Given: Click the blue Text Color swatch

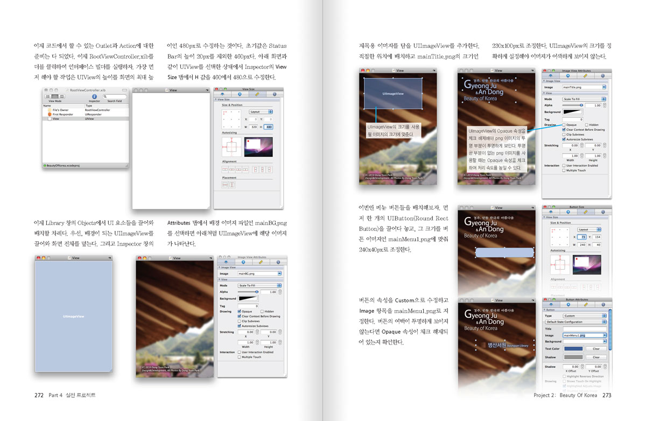Looking at the screenshot, I should 573,348.
